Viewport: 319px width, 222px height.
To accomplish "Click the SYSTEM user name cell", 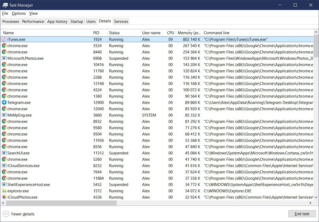I will (x=149, y=115).
